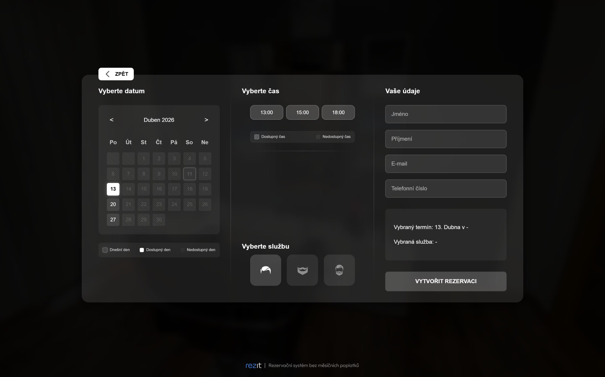The image size is (605, 377).
Task: Select the haircut service icon
Action: (x=265, y=270)
